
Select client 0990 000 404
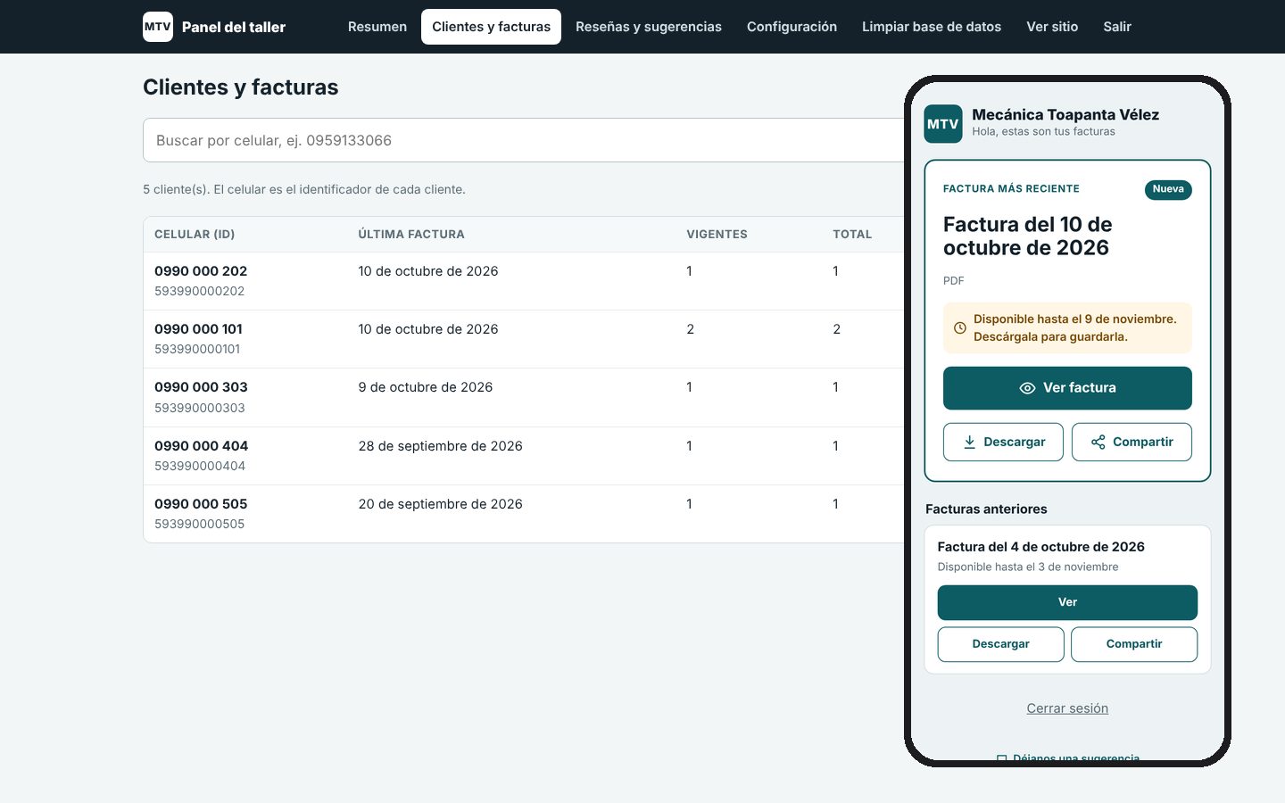tap(525, 456)
